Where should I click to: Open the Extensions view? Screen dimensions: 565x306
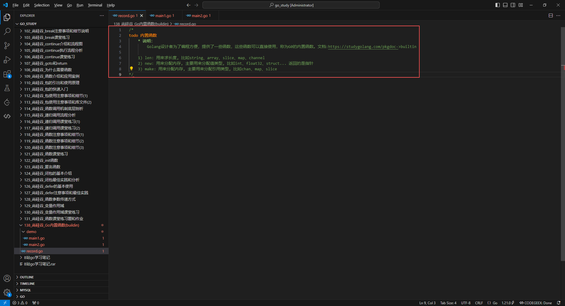point(7,74)
